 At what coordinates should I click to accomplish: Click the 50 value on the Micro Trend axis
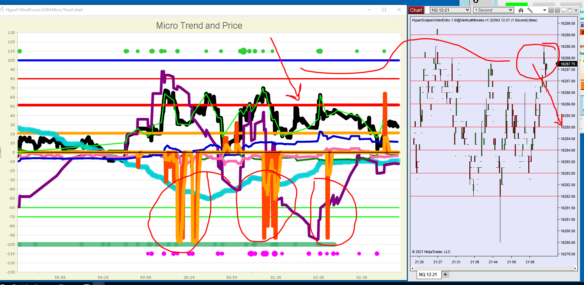tap(13, 106)
